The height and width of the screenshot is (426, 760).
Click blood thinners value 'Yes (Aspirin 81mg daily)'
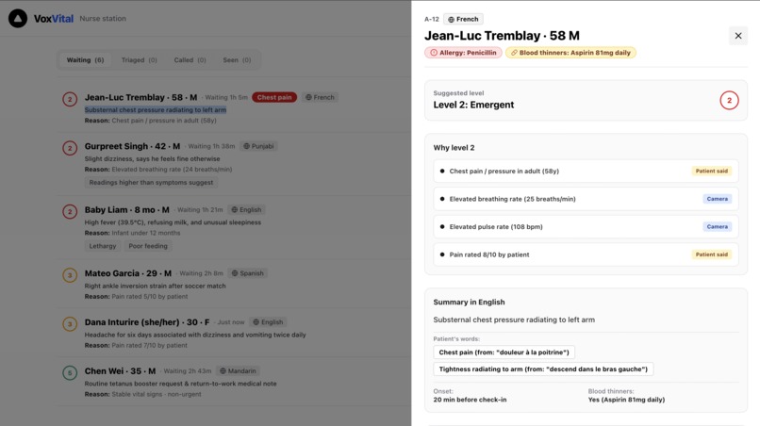[x=626, y=400]
